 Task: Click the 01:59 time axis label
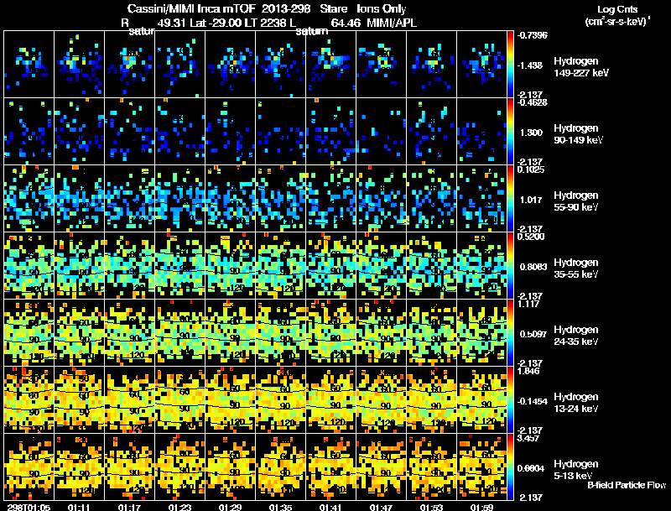(481, 507)
